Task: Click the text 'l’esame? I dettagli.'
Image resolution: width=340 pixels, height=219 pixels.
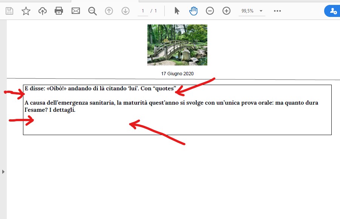Action: point(50,110)
